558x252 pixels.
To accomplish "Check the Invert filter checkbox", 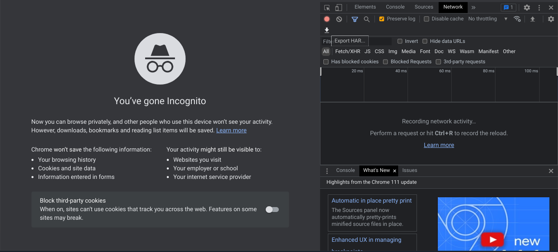I will 400,41.
